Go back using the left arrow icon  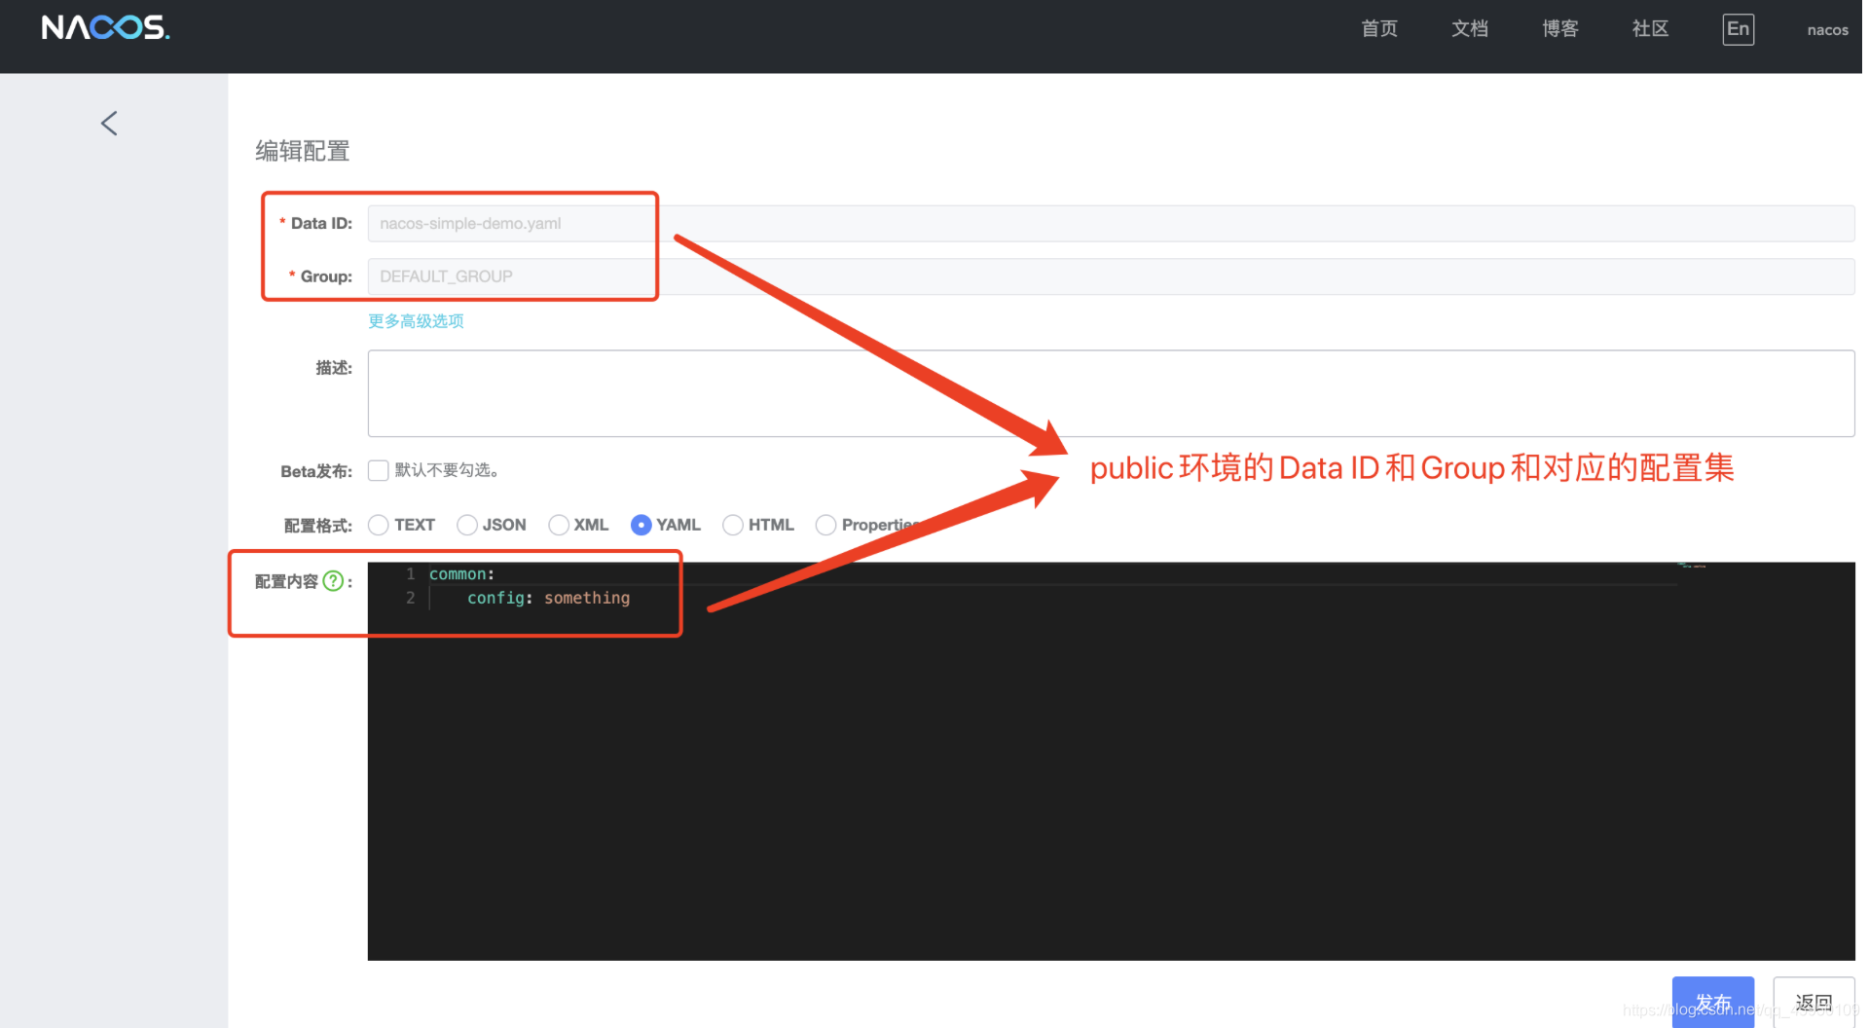109,124
